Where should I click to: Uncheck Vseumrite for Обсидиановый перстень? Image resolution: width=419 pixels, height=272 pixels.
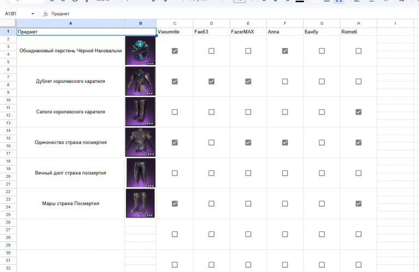click(x=175, y=51)
